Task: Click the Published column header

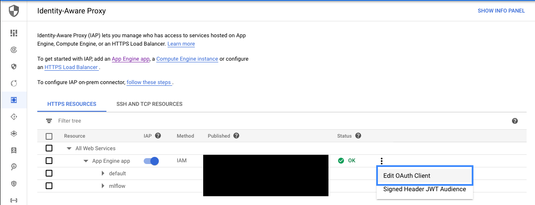Action: pyautogui.click(x=219, y=136)
